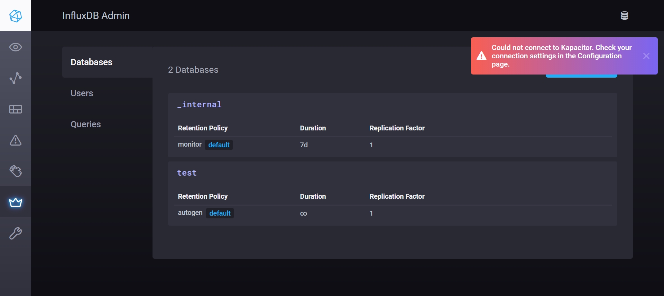Click the Chronograf logo icon
The width and height of the screenshot is (664, 296).
[x=16, y=16]
